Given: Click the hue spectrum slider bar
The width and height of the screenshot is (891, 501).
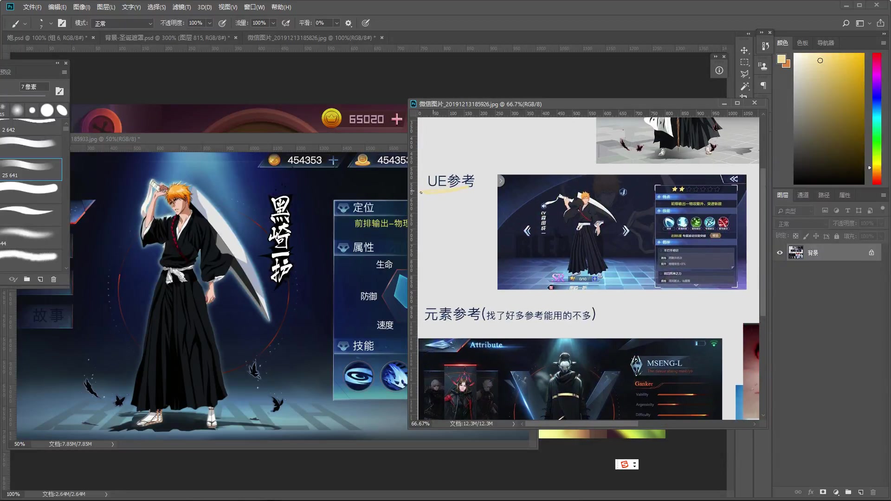Looking at the screenshot, I should pos(877,119).
